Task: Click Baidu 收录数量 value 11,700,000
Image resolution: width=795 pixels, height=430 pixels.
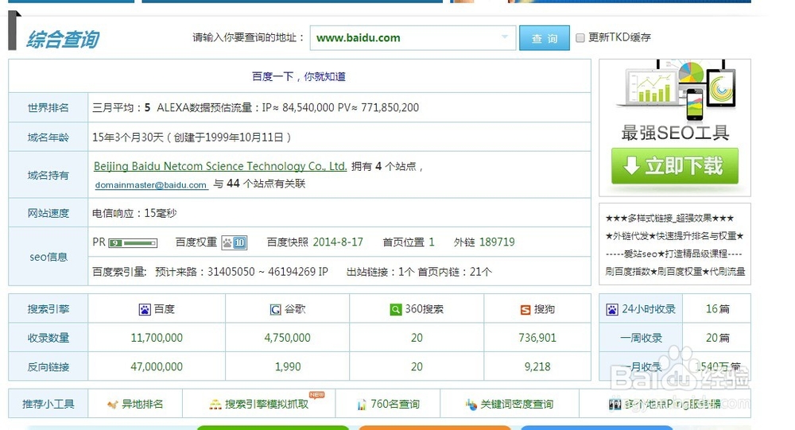Action: point(157,338)
